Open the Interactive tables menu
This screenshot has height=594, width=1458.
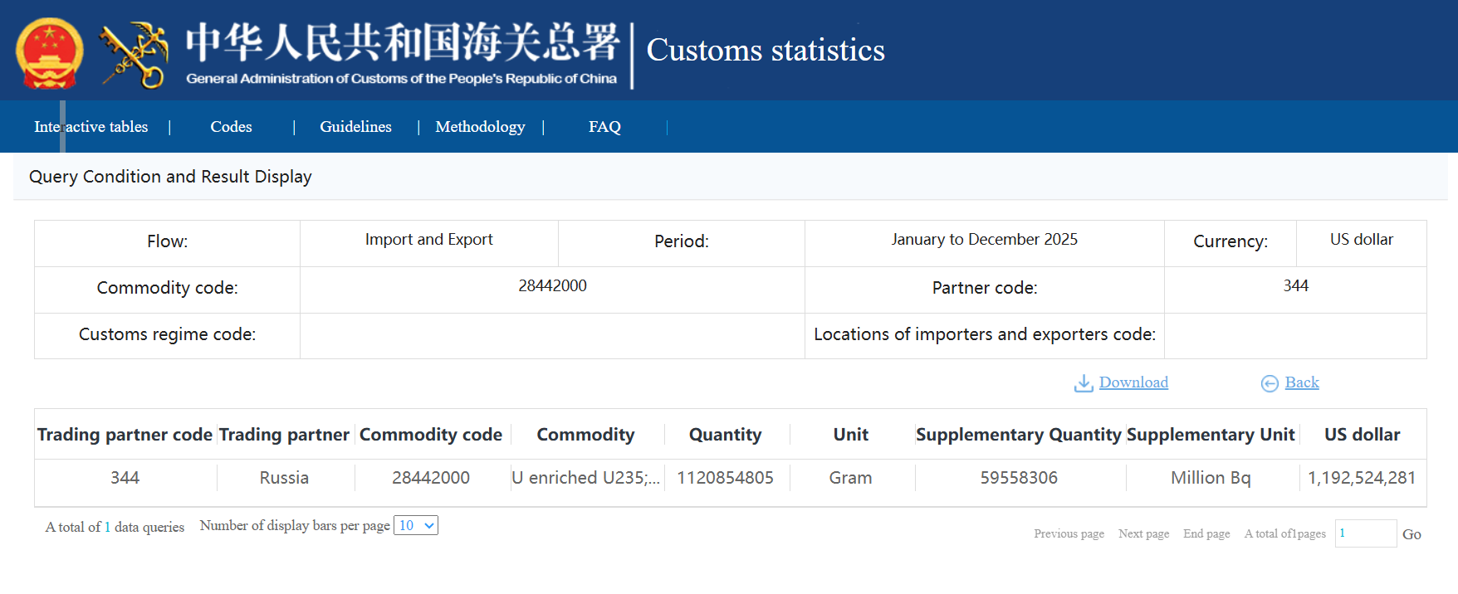tap(91, 127)
